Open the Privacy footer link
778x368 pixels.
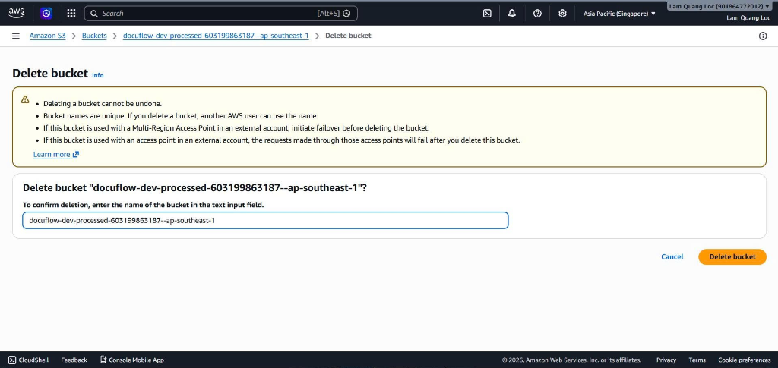tap(666, 360)
